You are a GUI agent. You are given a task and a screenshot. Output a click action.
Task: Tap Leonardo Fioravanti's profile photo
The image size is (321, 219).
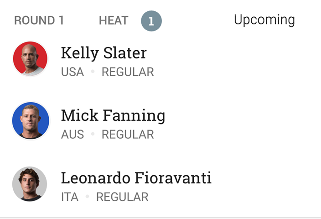30,183
